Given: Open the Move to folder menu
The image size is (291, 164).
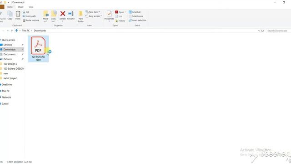Looking at the screenshot, I should [45, 16].
